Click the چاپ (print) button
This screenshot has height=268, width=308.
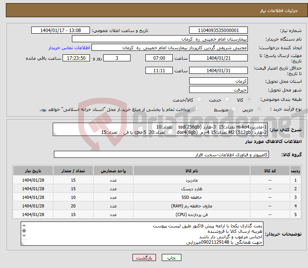171,257
